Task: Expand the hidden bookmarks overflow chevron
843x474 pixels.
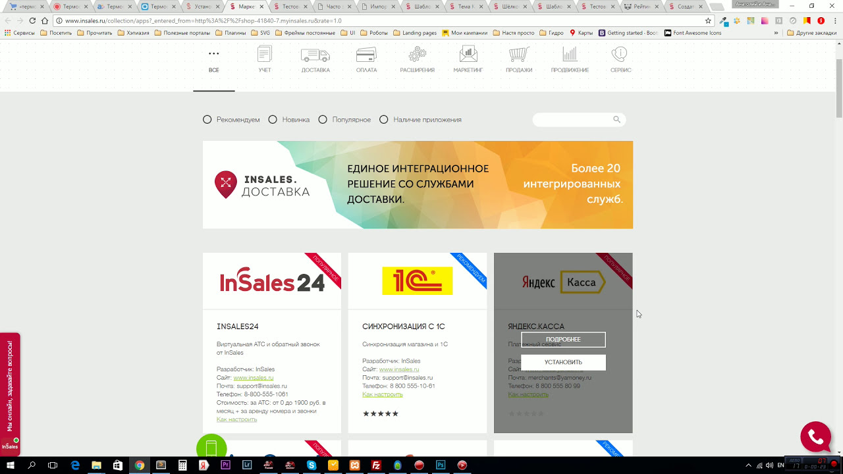Action: point(776,33)
